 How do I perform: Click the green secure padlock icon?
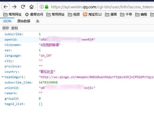click(47, 7)
